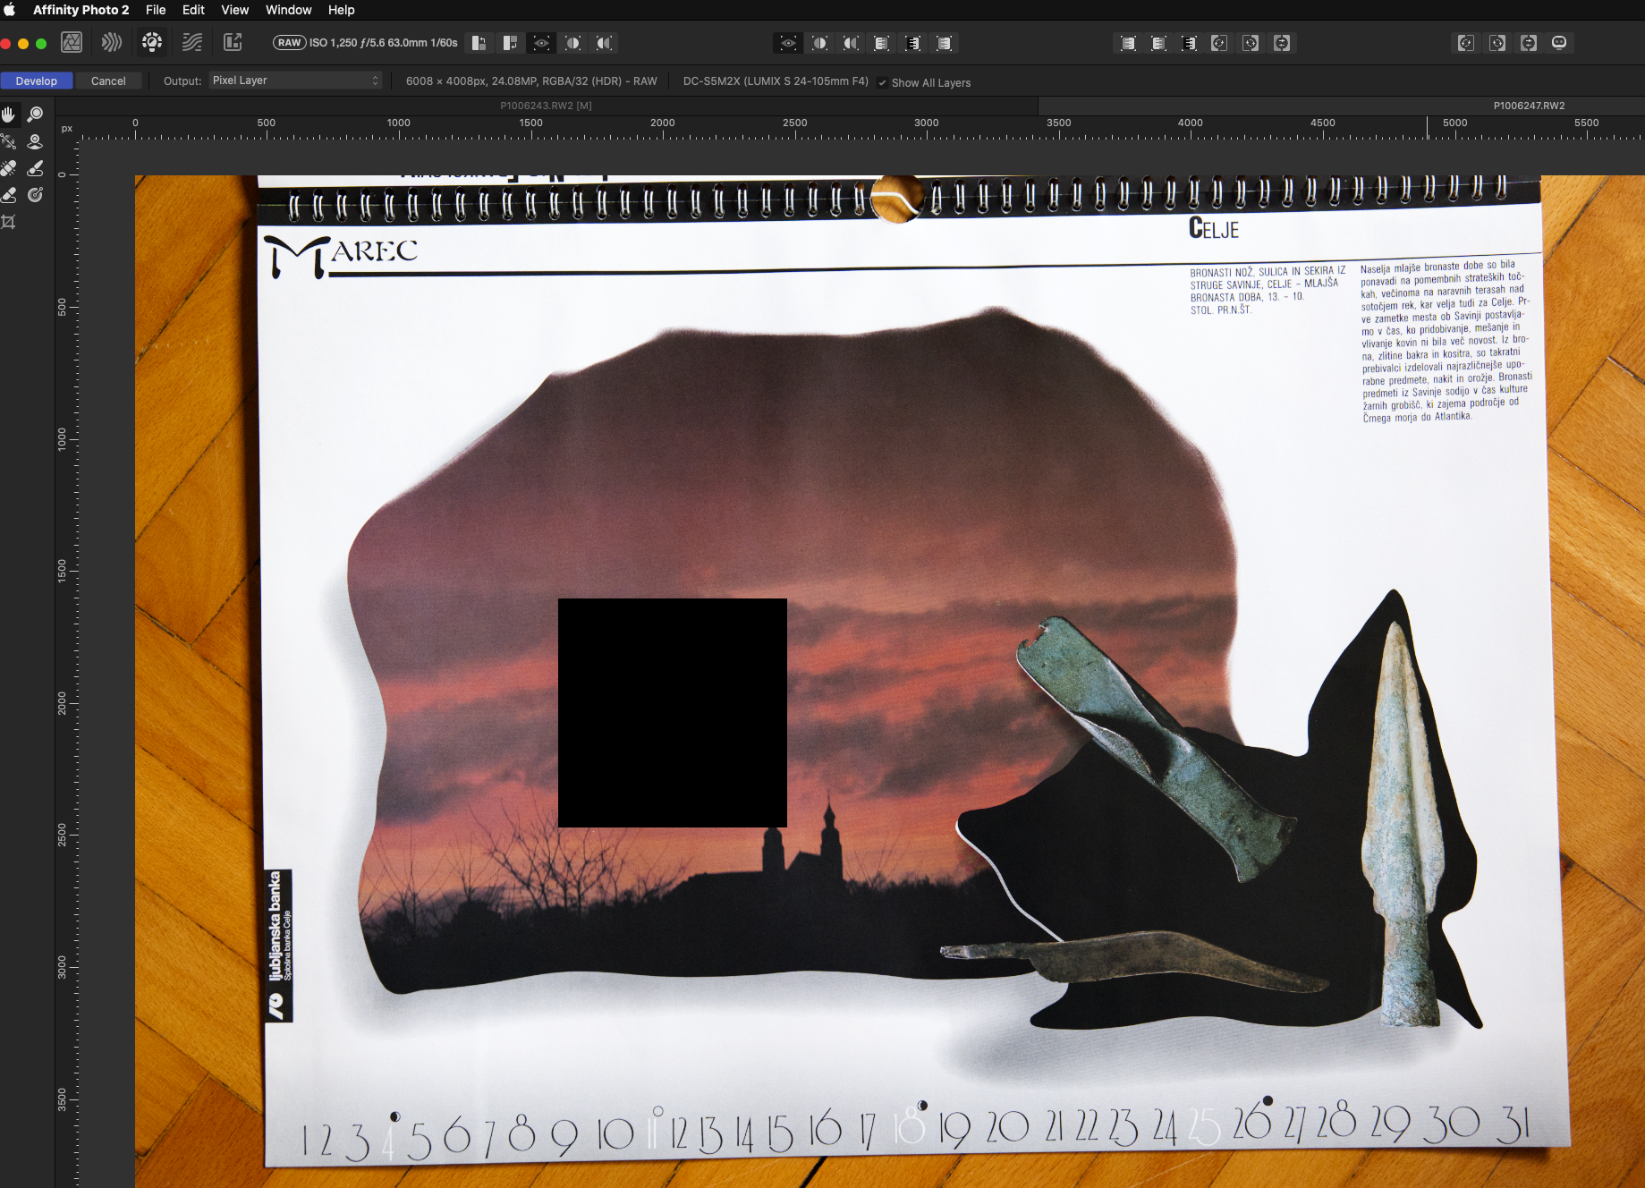This screenshot has width=1645, height=1188.
Task: Select the View (hand) tool
Action: coord(9,115)
